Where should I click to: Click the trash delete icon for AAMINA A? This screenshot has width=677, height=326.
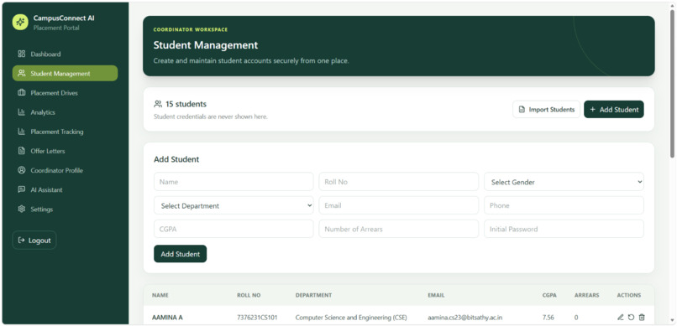642,318
